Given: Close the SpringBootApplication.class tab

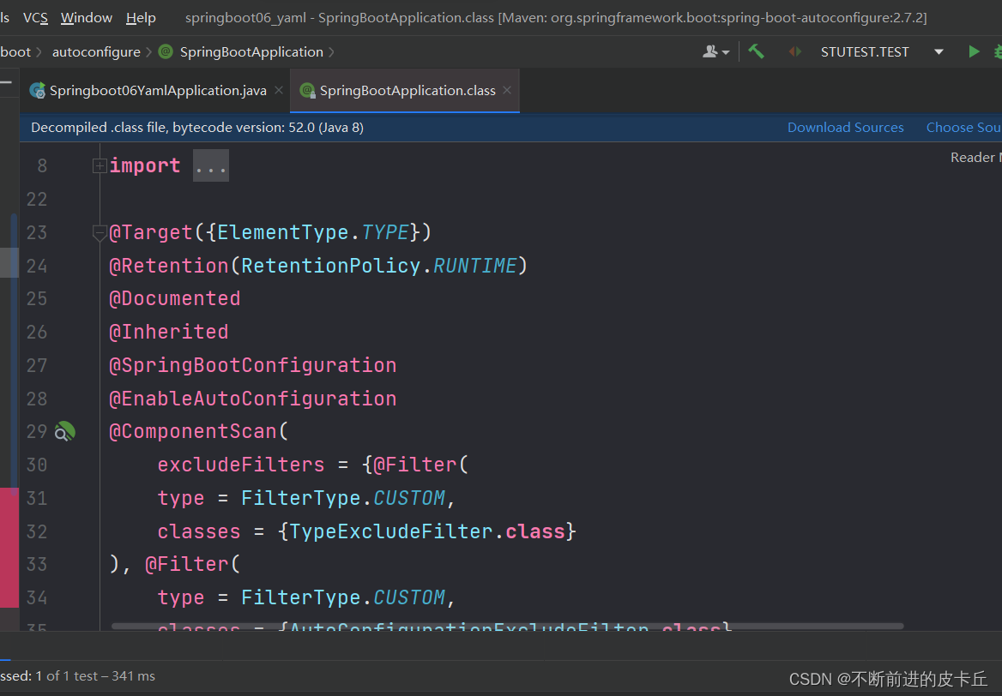Looking at the screenshot, I should point(507,90).
